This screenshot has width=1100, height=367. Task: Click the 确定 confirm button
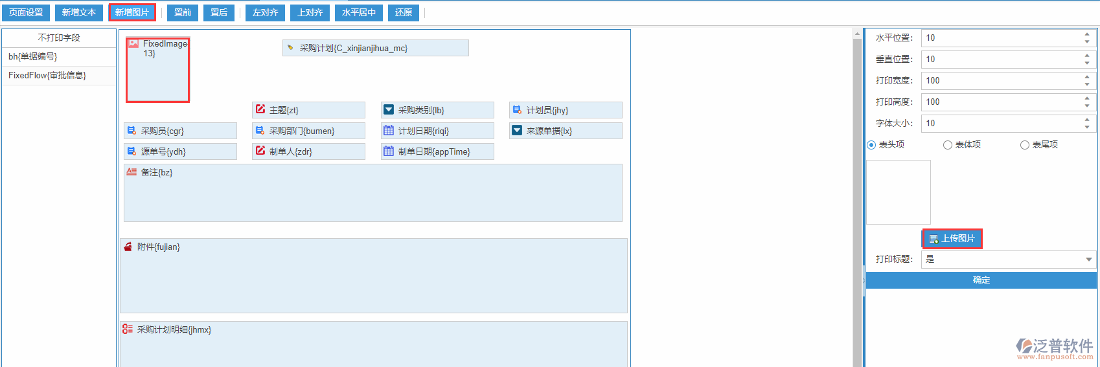point(981,280)
